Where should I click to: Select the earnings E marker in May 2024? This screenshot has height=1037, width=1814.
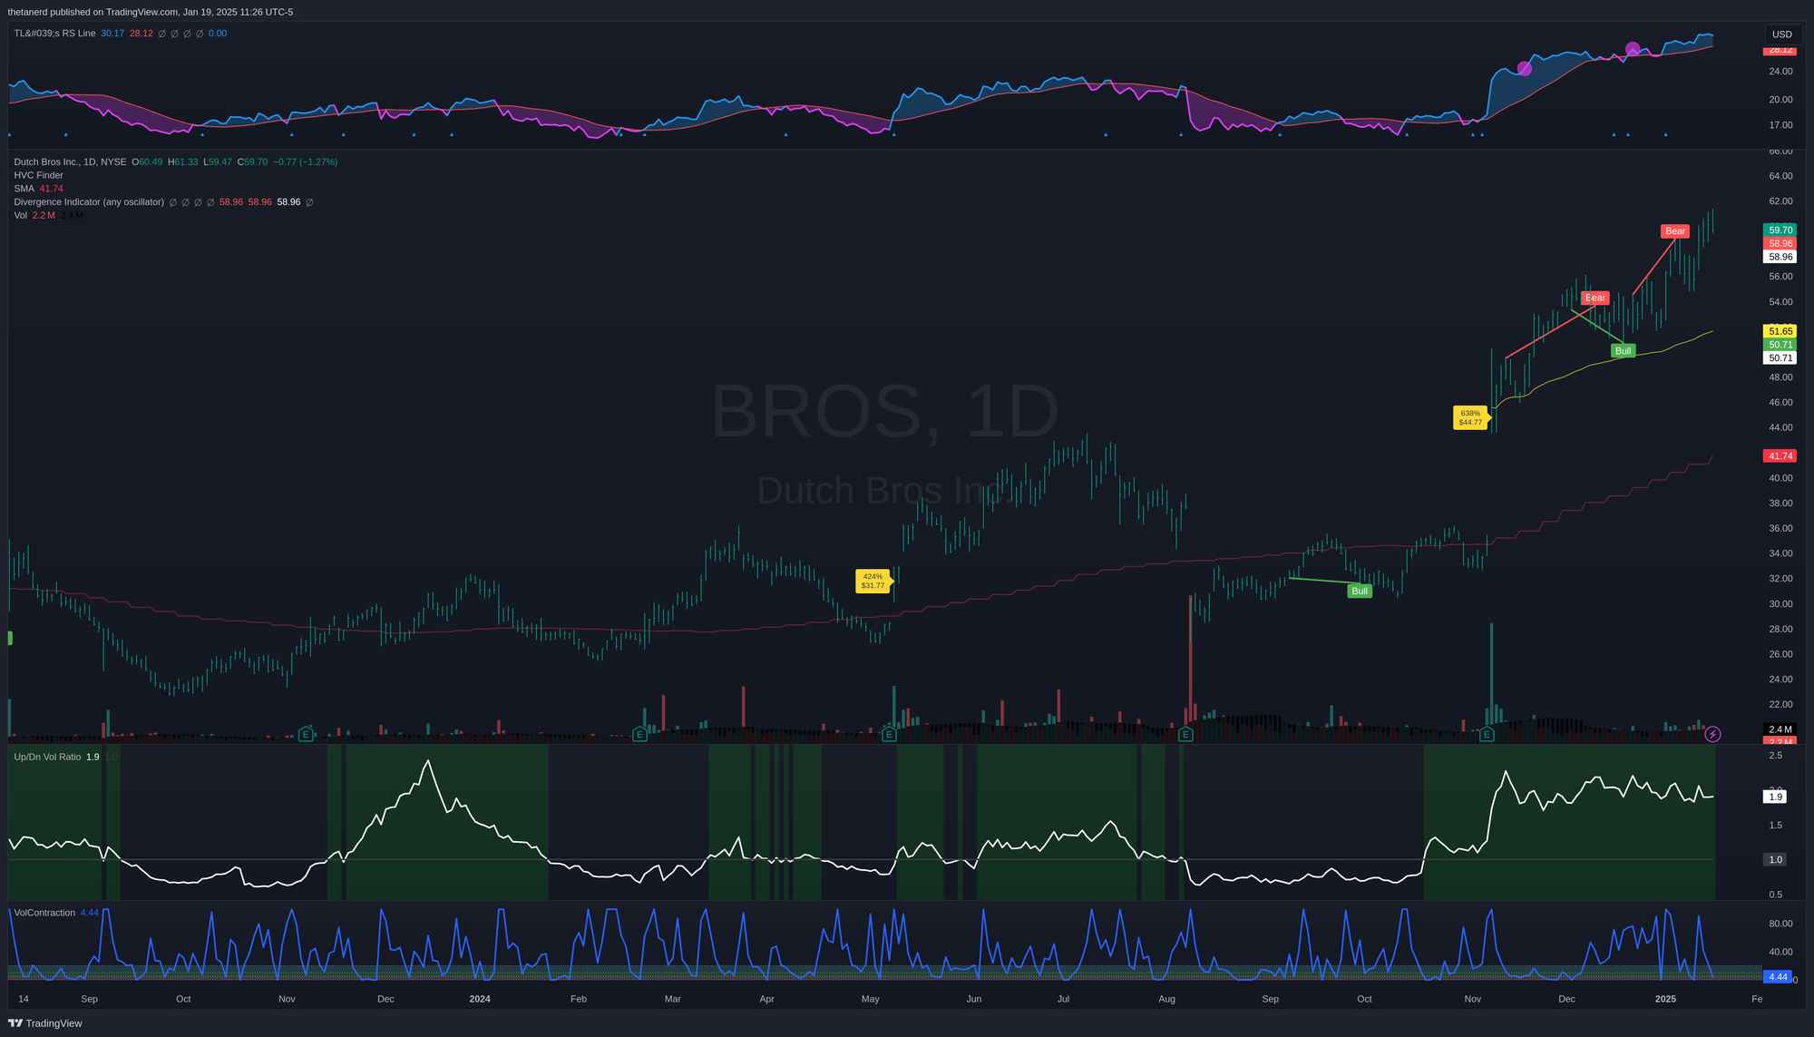pyautogui.click(x=889, y=734)
